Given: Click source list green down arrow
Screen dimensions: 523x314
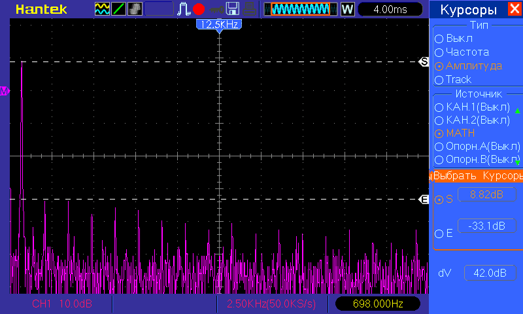Looking at the screenshot, I should [518, 162].
